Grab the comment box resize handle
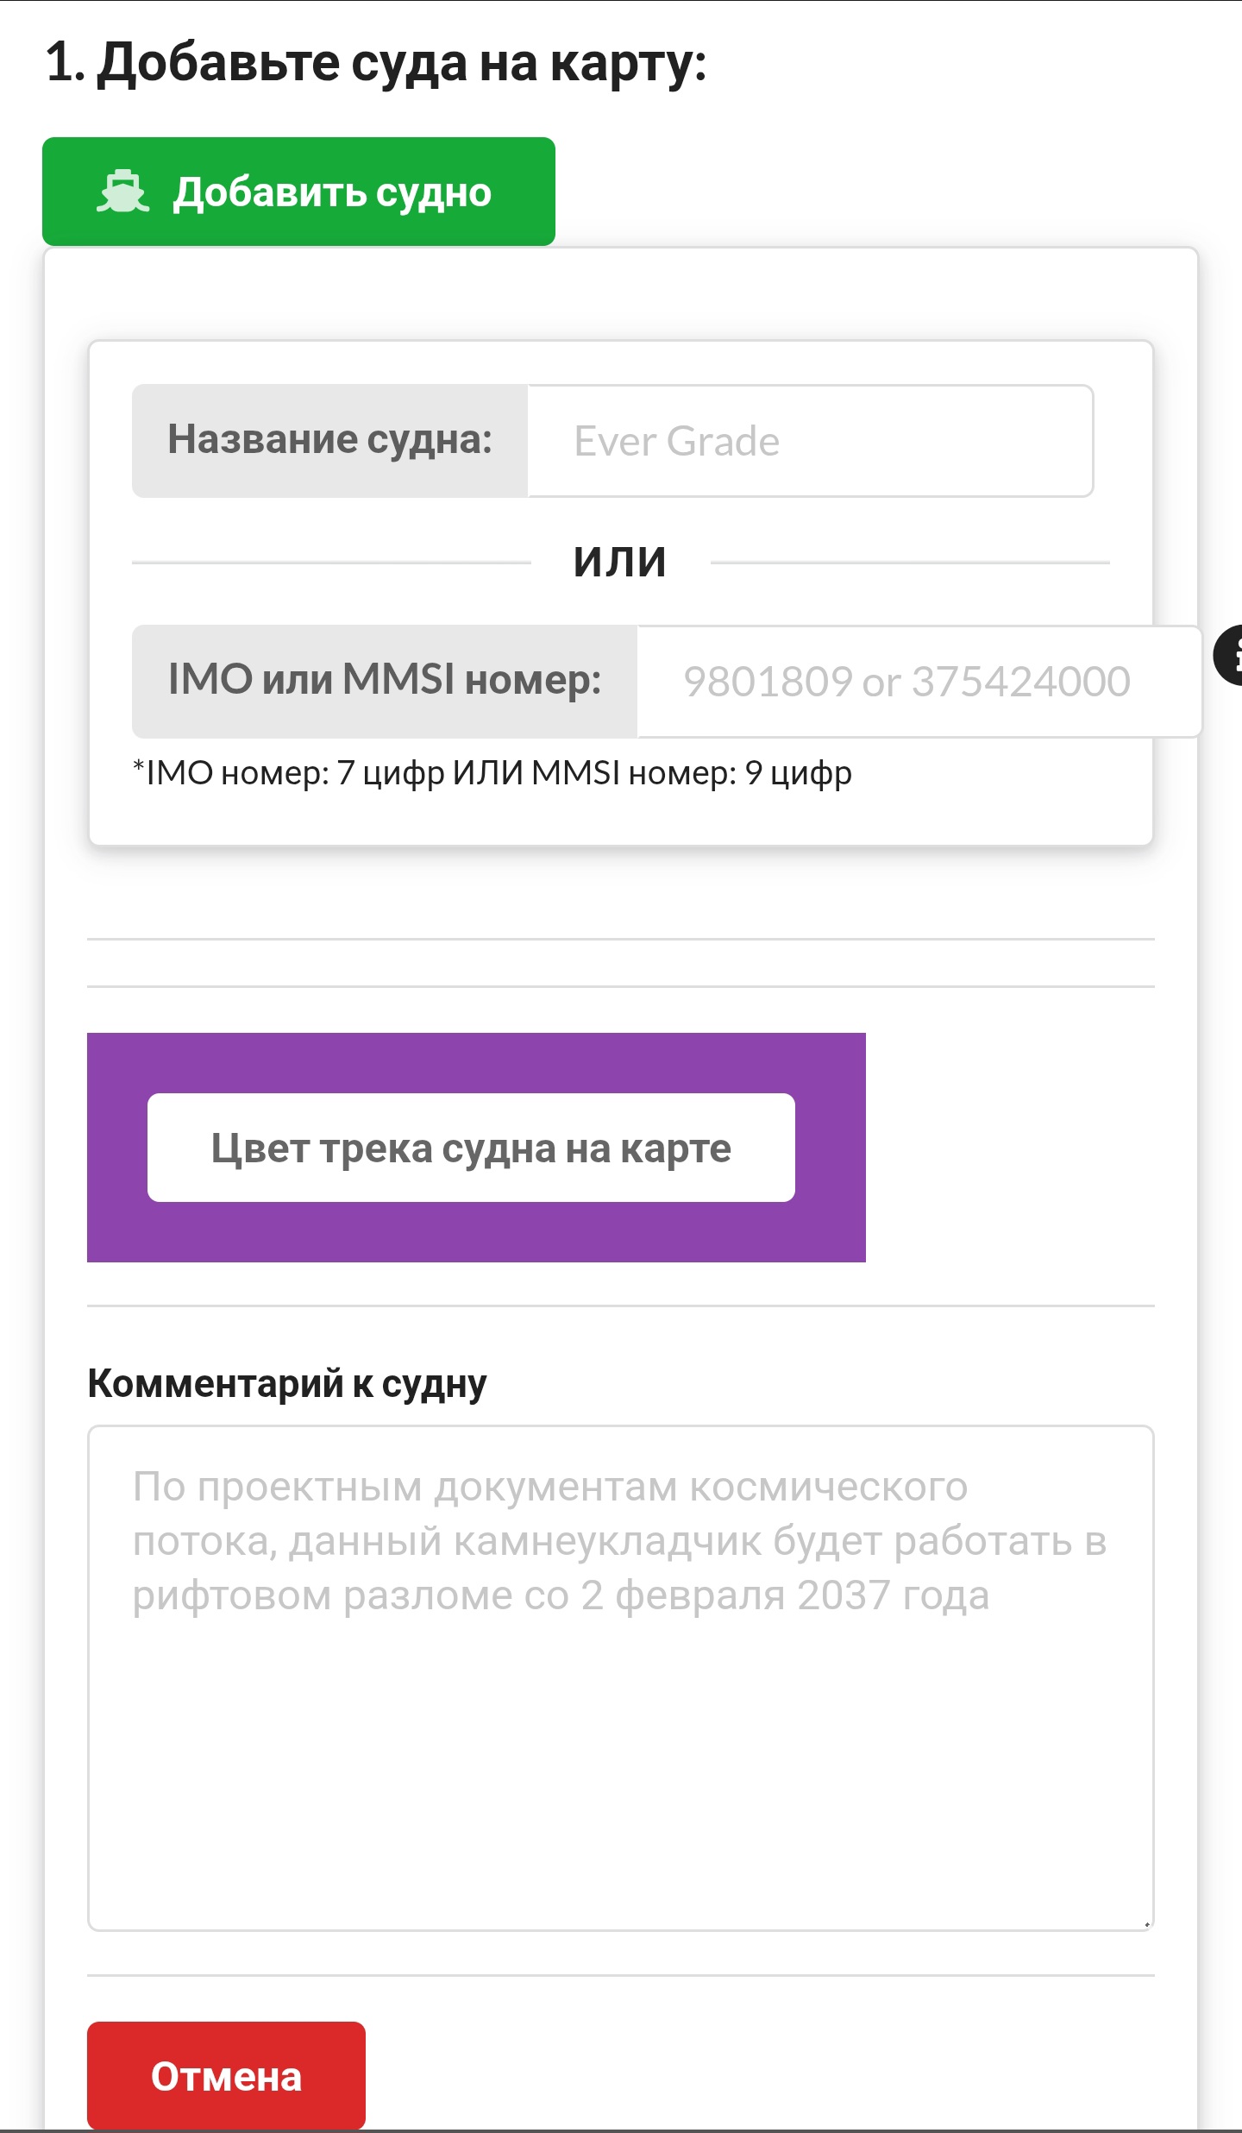Screen dimensions: 1242x2133 point(1146,1923)
